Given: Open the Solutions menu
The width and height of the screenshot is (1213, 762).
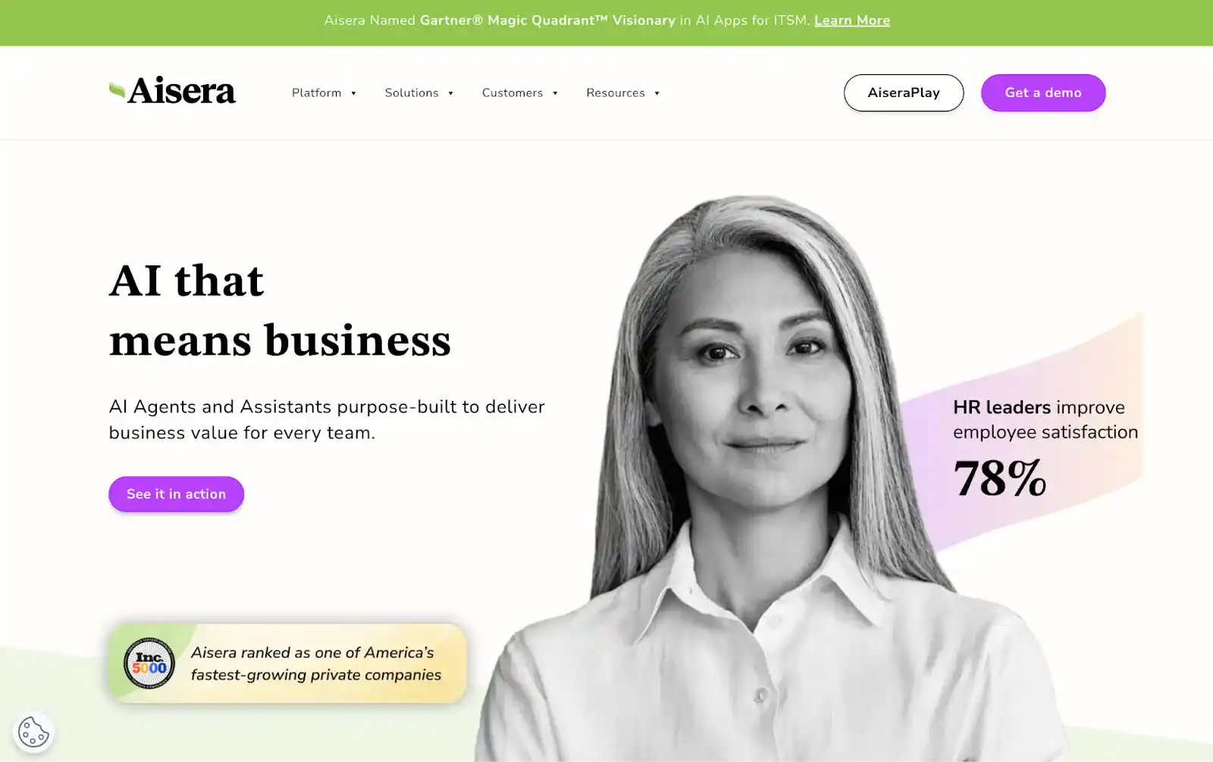Looking at the screenshot, I should [x=419, y=93].
